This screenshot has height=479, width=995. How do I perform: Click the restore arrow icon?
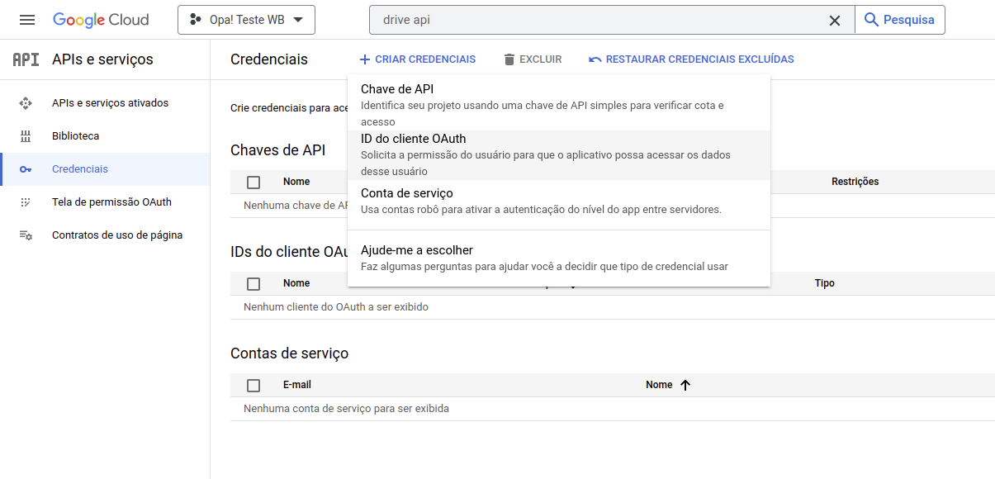pyautogui.click(x=595, y=59)
